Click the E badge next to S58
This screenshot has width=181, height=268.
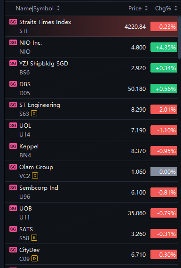pos(34,238)
